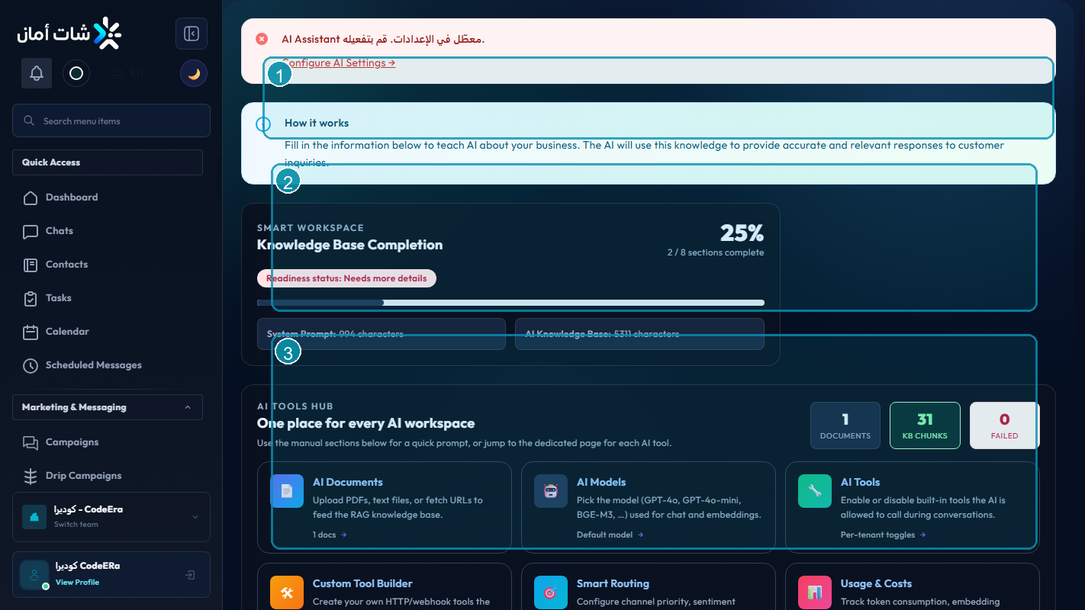Screen dimensions: 1085x610
Task: Click the Knowledge Base Completion progress bar
Action: click(x=510, y=303)
